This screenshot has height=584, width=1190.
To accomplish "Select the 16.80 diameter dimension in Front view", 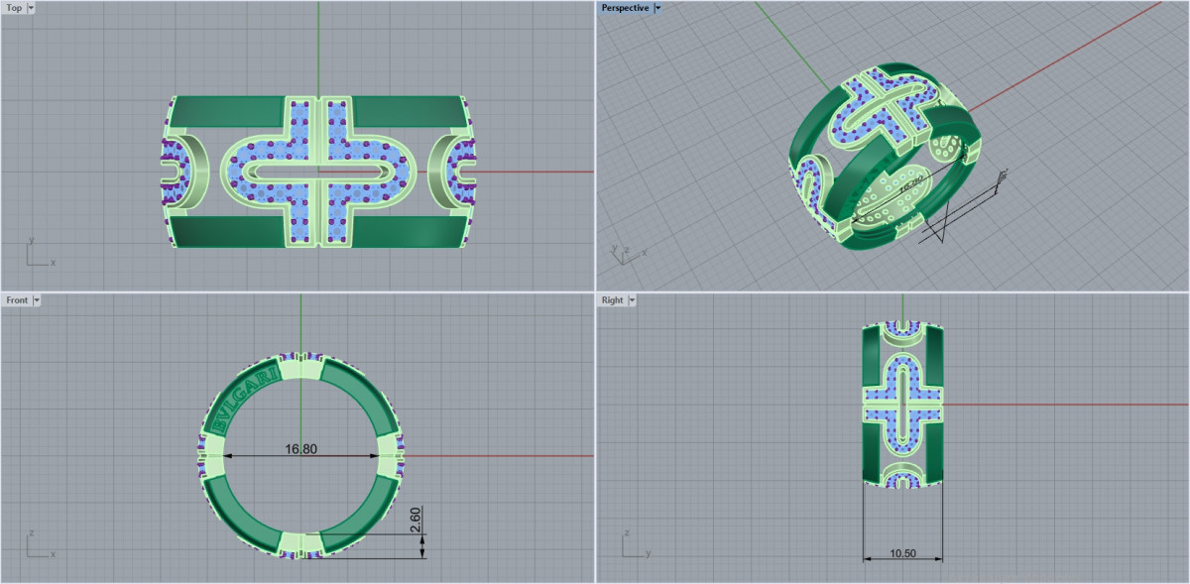I will [x=300, y=449].
